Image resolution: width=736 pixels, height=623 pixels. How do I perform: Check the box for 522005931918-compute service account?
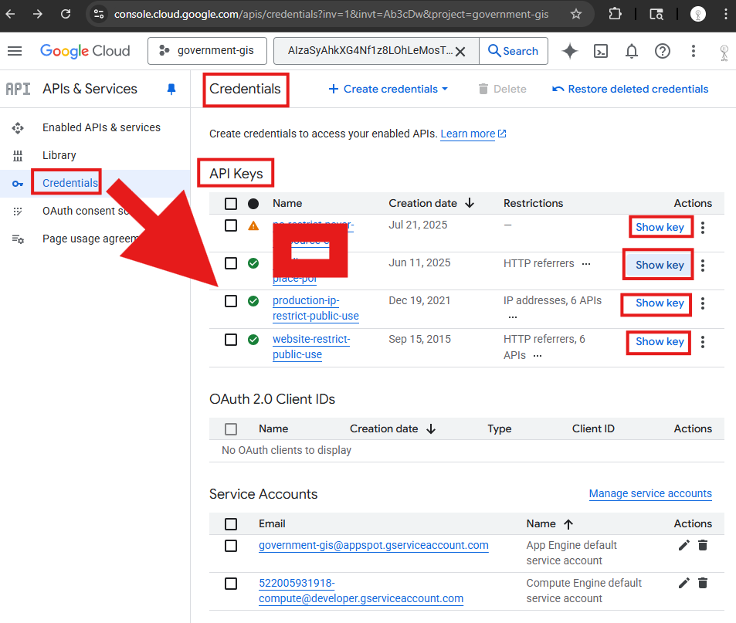click(x=230, y=584)
